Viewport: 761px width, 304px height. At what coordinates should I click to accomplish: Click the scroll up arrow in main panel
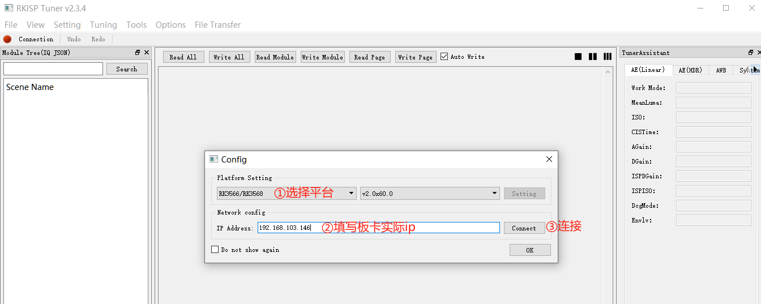click(608, 72)
